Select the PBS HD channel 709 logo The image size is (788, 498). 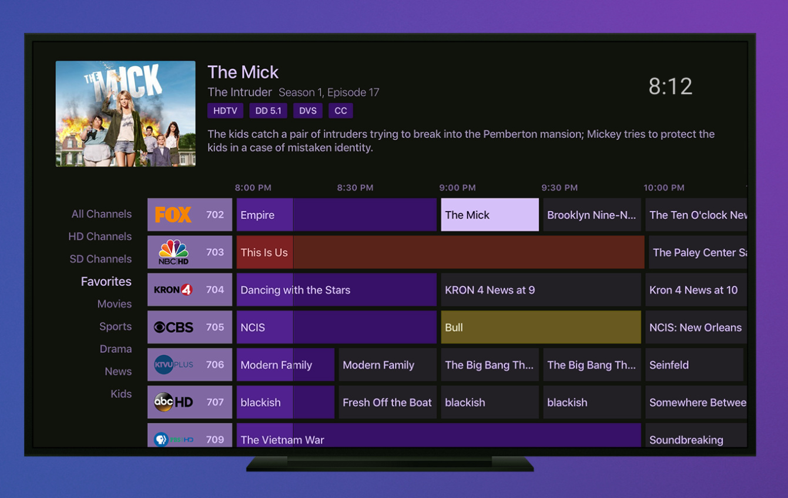click(x=173, y=439)
